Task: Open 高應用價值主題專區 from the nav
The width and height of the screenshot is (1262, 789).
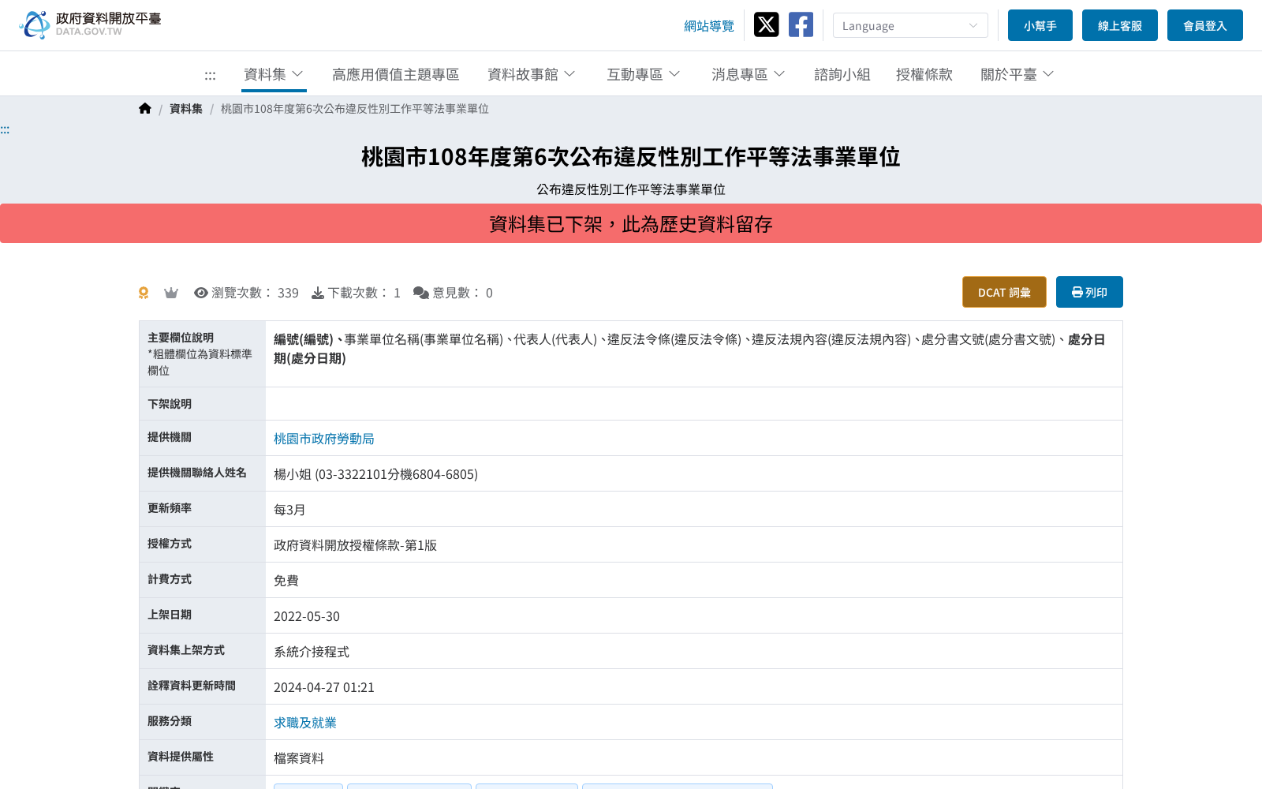Action: (395, 74)
